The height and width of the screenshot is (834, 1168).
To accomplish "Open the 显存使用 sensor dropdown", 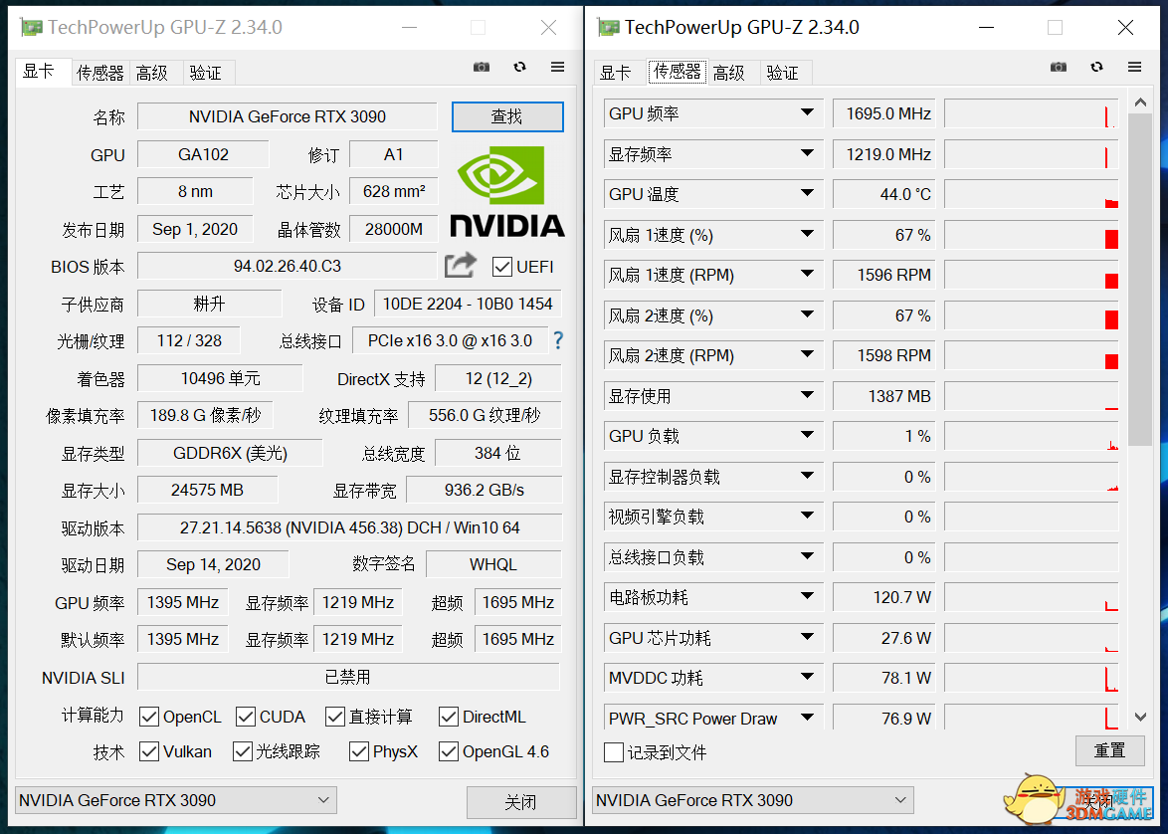I will (x=807, y=395).
